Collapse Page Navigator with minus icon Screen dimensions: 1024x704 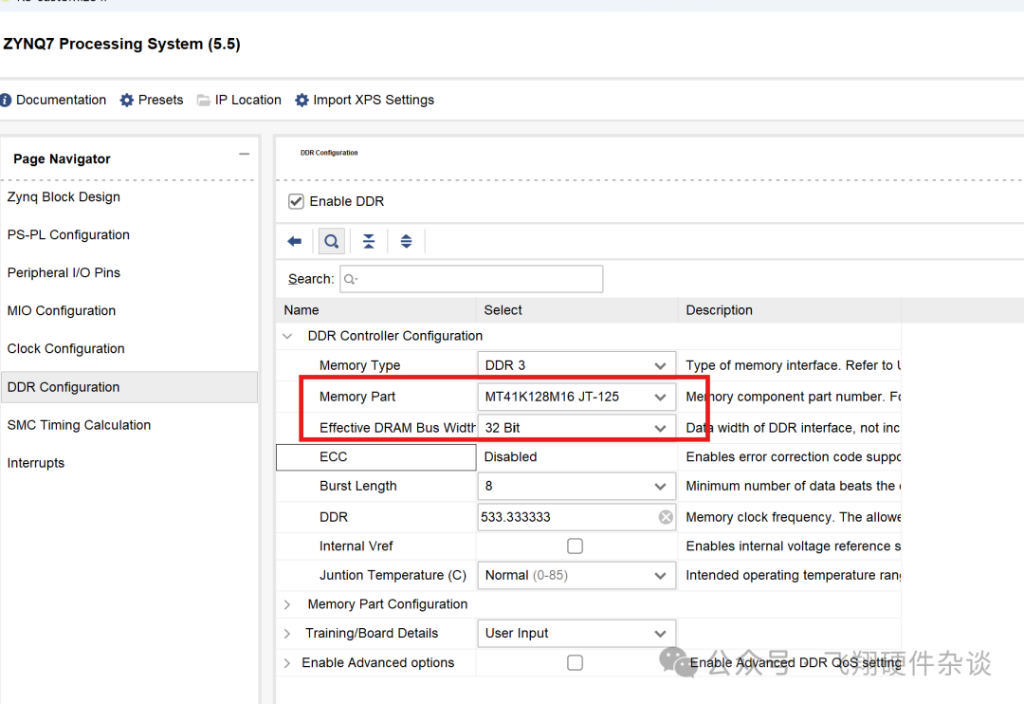[x=245, y=155]
